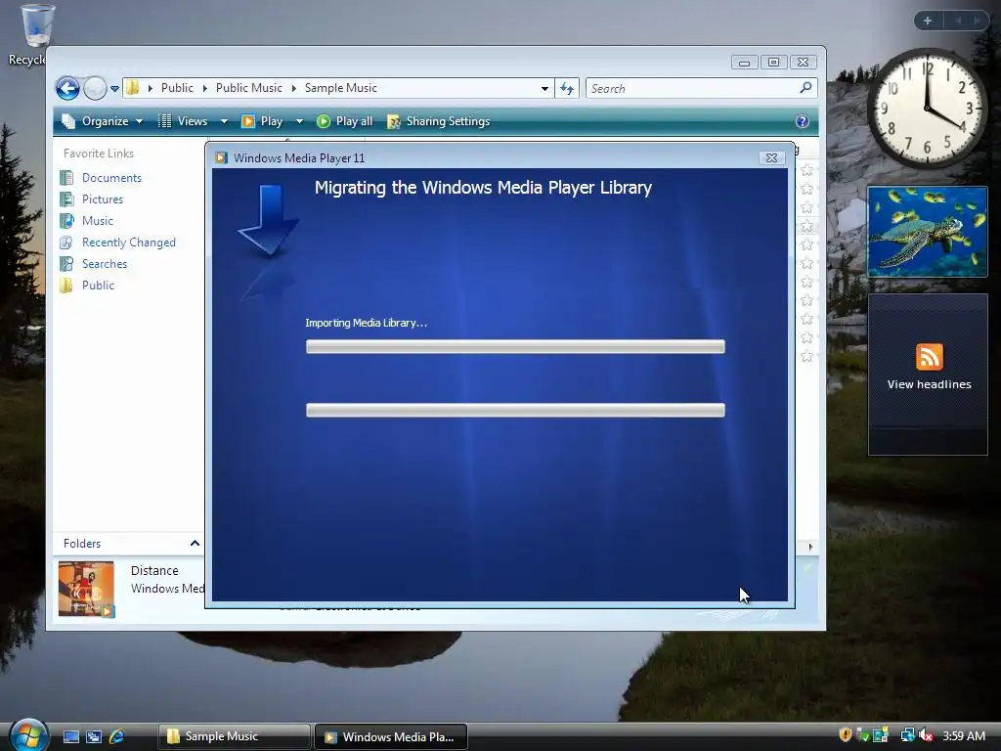The height and width of the screenshot is (751, 1001).
Task: Click the Refresh button in Explorer
Action: coord(567,88)
